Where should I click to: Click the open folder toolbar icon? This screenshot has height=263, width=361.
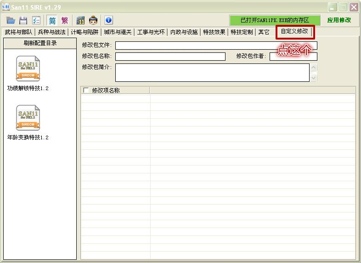click(11, 20)
